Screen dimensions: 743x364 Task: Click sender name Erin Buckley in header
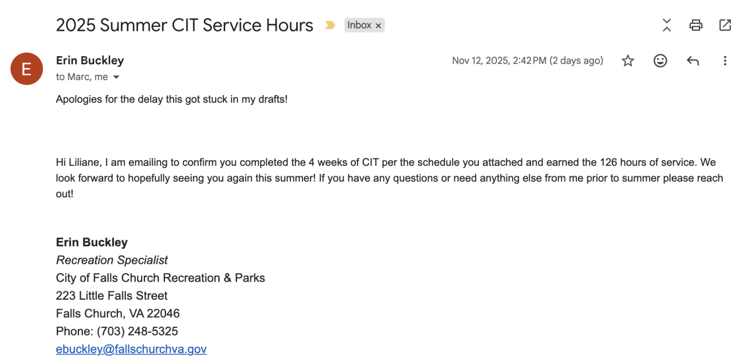[x=90, y=60]
